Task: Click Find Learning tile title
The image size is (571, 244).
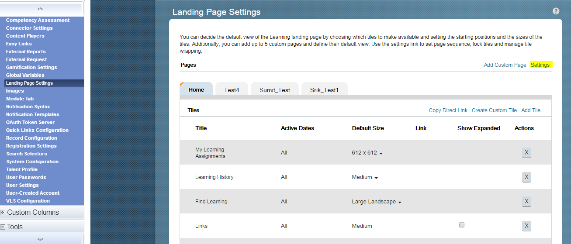Action: (211, 202)
